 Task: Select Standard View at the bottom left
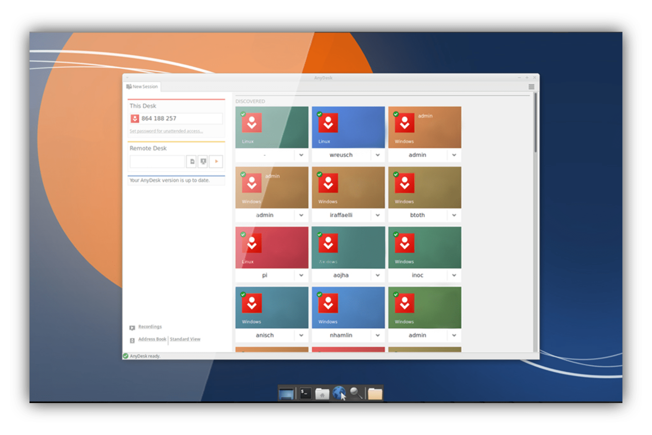185,339
